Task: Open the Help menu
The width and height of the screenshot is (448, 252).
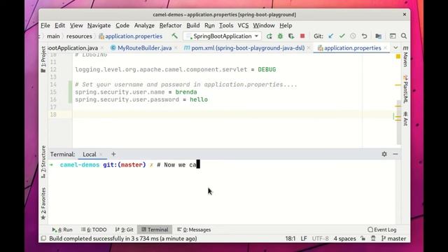Action: click(286, 25)
